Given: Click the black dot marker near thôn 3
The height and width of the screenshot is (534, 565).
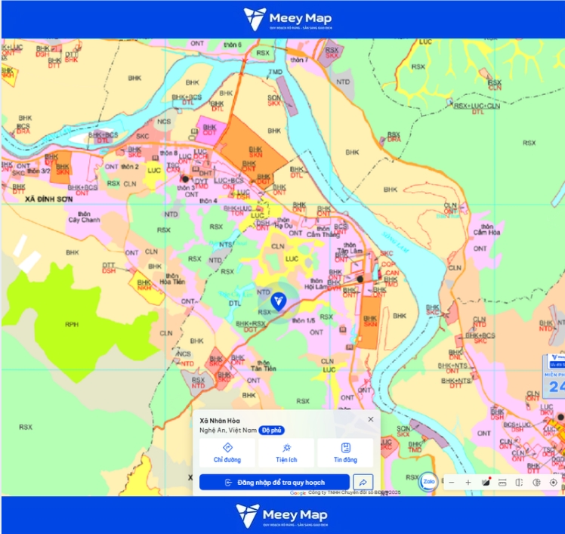Looking at the screenshot, I should pos(185,179).
